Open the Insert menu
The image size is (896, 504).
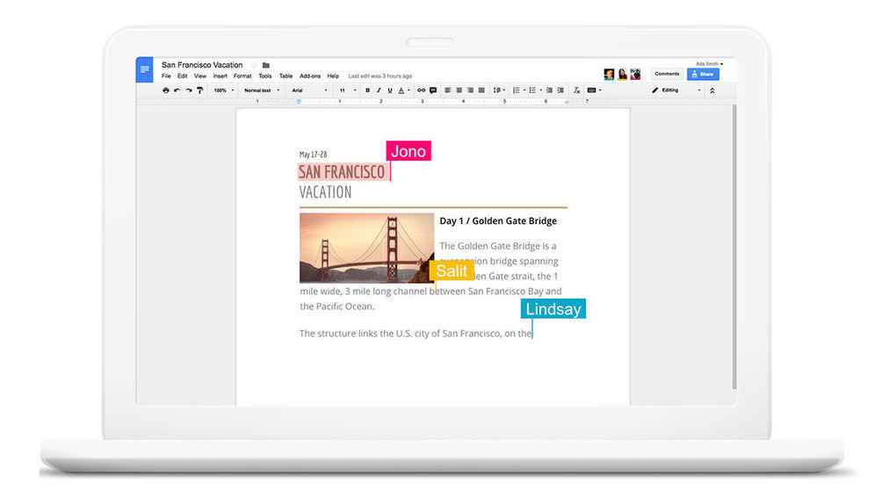pos(220,76)
